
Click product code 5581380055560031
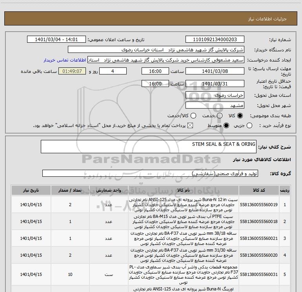tap(259, 274)
